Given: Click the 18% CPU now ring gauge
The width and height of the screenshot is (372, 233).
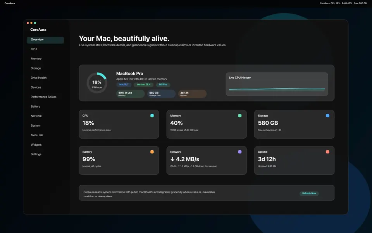Looking at the screenshot, I should pyautogui.click(x=97, y=83).
